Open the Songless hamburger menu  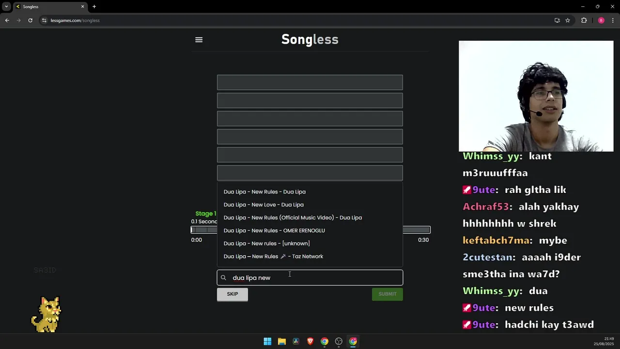point(199,40)
